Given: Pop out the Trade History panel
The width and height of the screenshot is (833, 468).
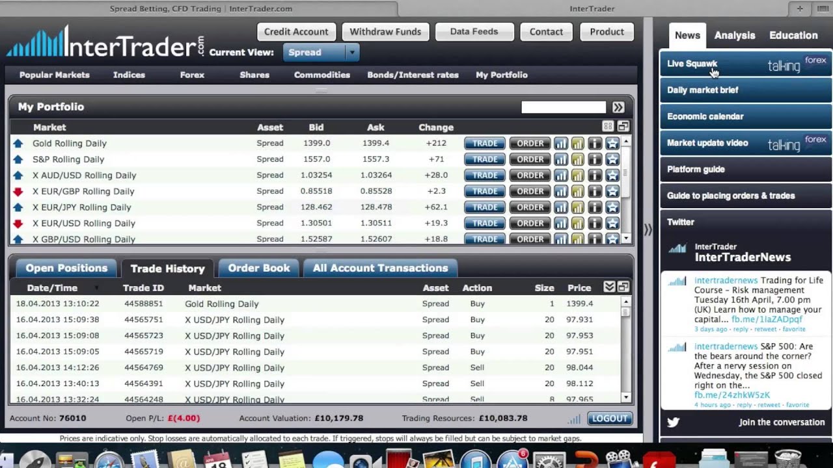Looking at the screenshot, I should pyautogui.click(x=623, y=287).
